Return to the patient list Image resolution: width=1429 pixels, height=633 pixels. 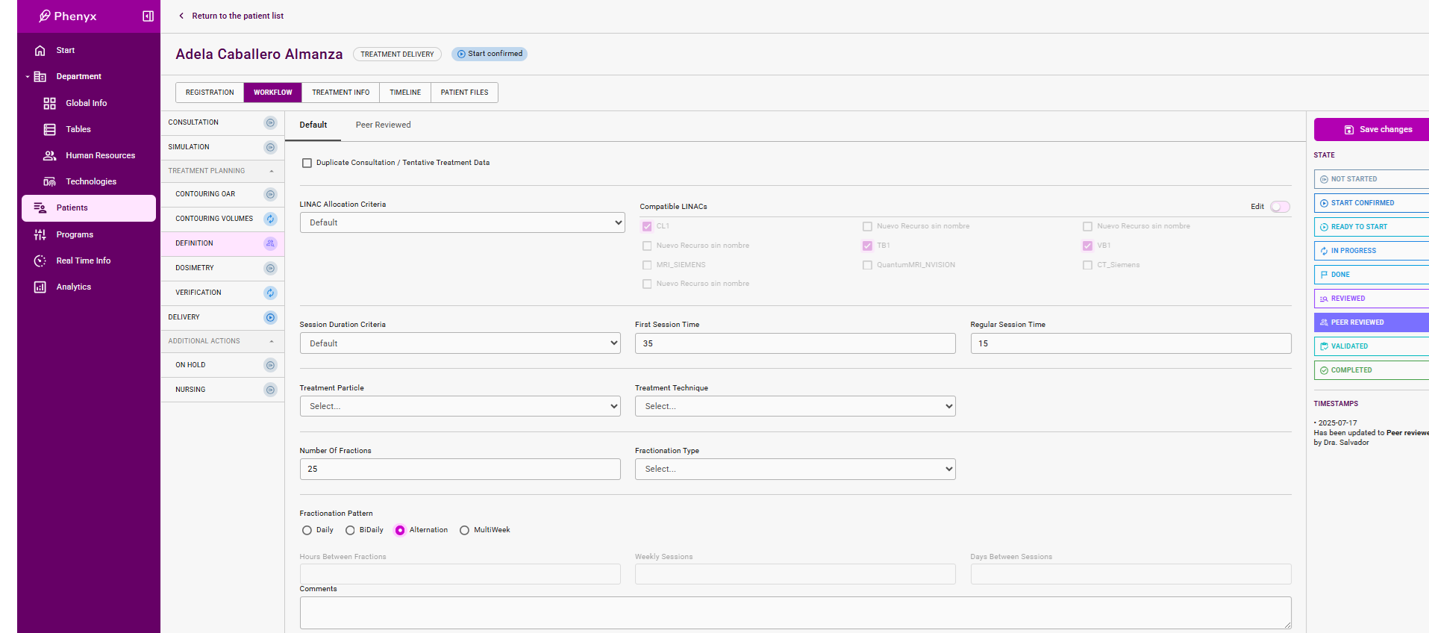231,16
